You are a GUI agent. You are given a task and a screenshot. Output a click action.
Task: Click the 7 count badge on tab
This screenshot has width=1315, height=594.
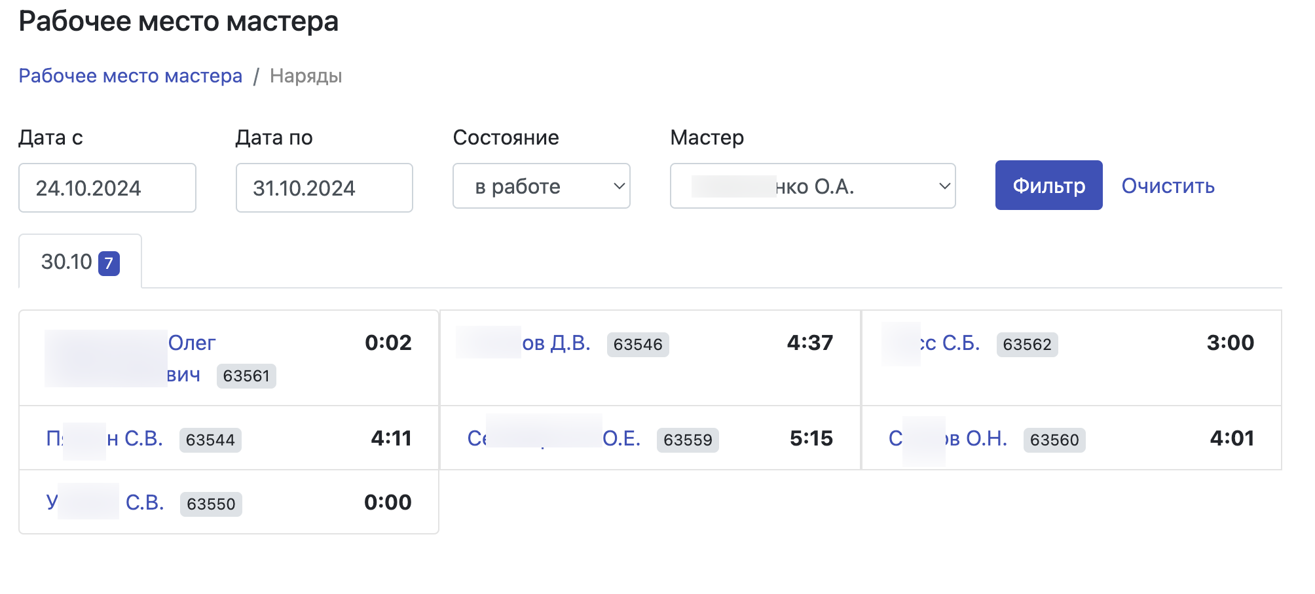[x=109, y=264]
